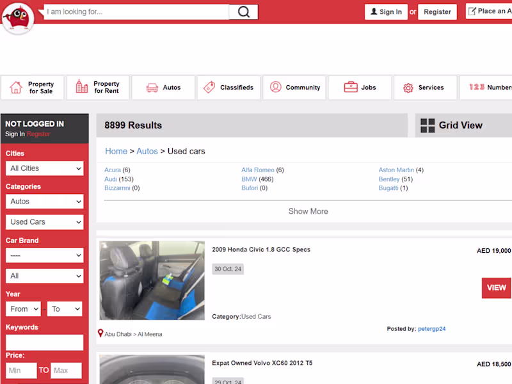This screenshot has width=512, height=384.
Task: Filter by Bizzarrini brand link
Action: 117,188
